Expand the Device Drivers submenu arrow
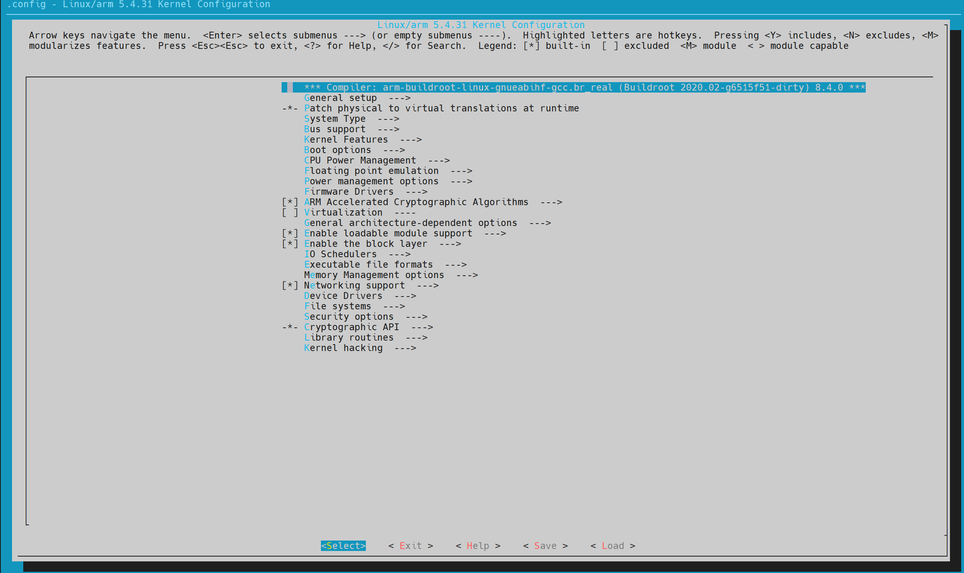Image resolution: width=964 pixels, height=573 pixels. click(x=405, y=296)
